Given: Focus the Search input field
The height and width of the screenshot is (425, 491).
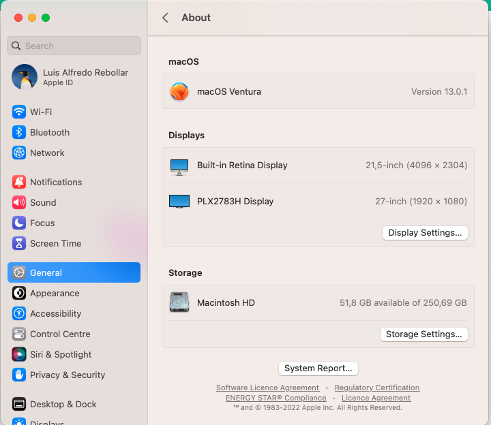Looking at the screenshot, I should [74, 46].
